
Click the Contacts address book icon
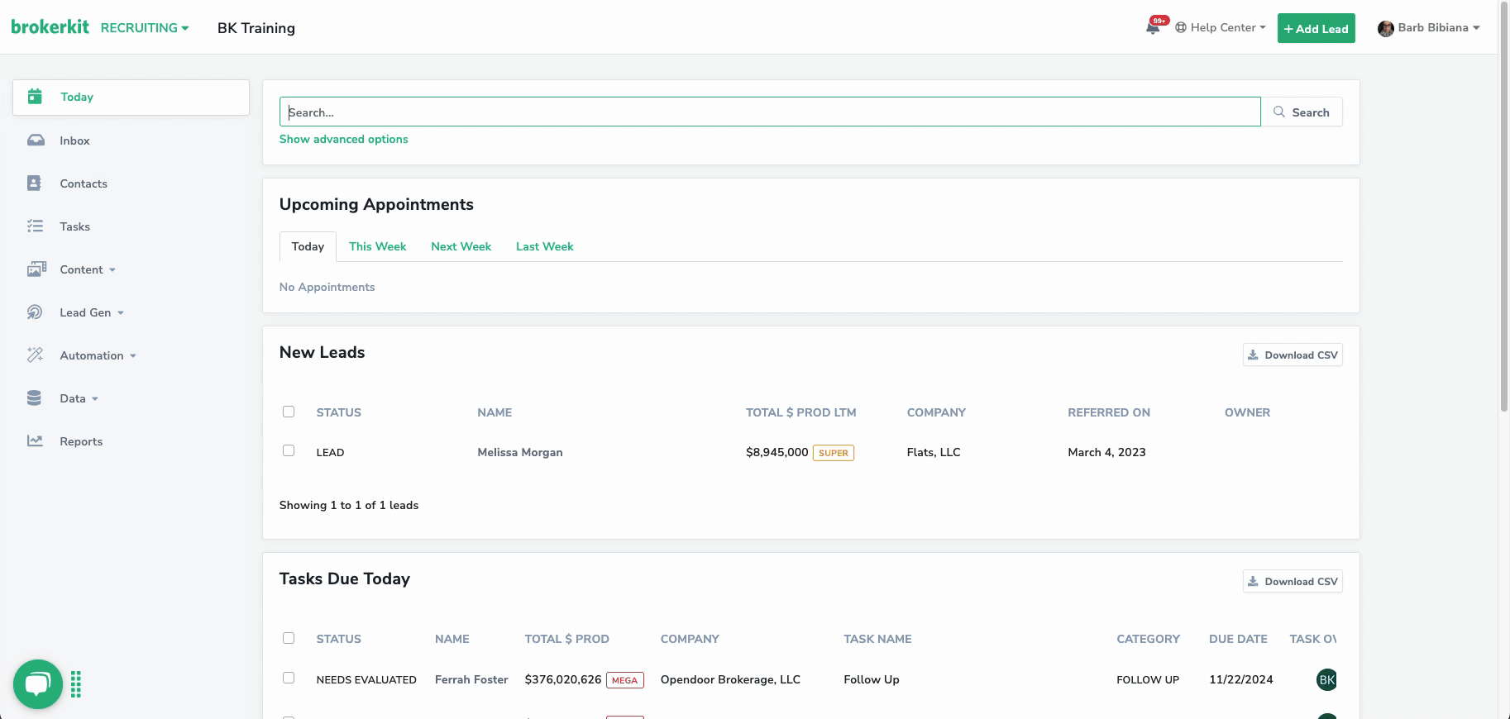click(34, 183)
